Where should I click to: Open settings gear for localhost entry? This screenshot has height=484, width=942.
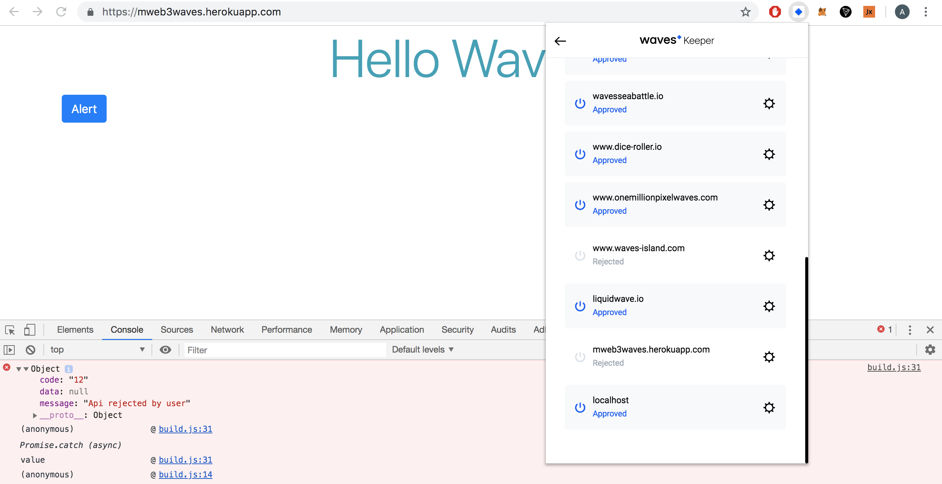click(769, 407)
